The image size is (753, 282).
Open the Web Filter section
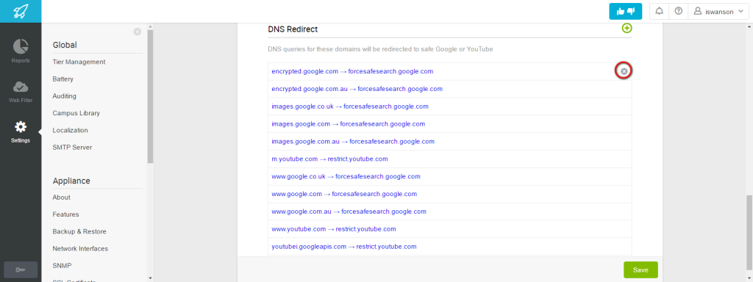coord(21,91)
